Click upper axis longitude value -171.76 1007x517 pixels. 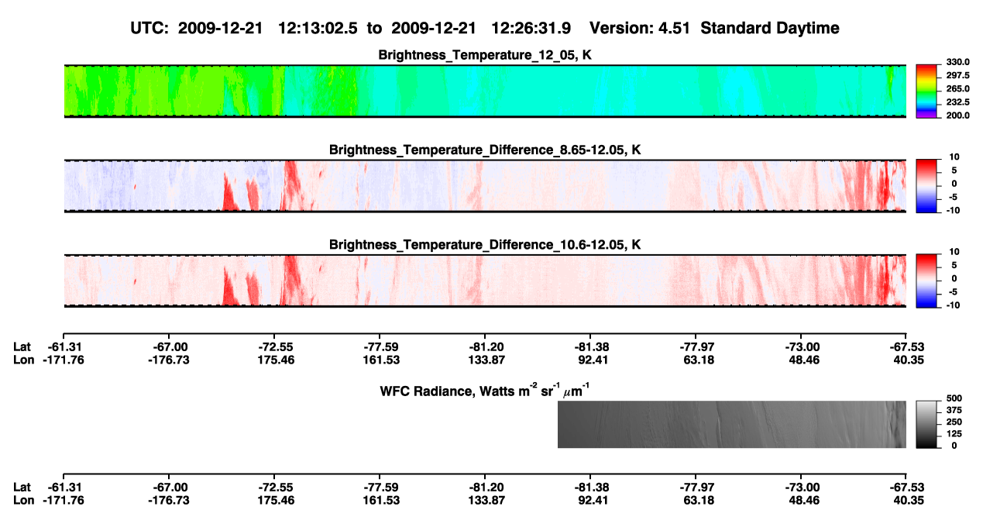(x=65, y=360)
